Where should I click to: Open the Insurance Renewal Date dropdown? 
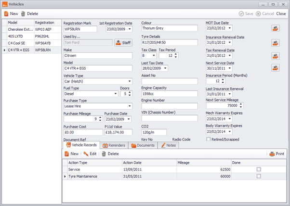(x=230, y=42)
